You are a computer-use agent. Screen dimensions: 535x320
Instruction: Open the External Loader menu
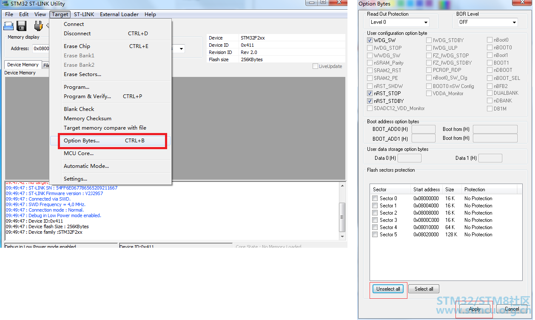click(x=119, y=14)
